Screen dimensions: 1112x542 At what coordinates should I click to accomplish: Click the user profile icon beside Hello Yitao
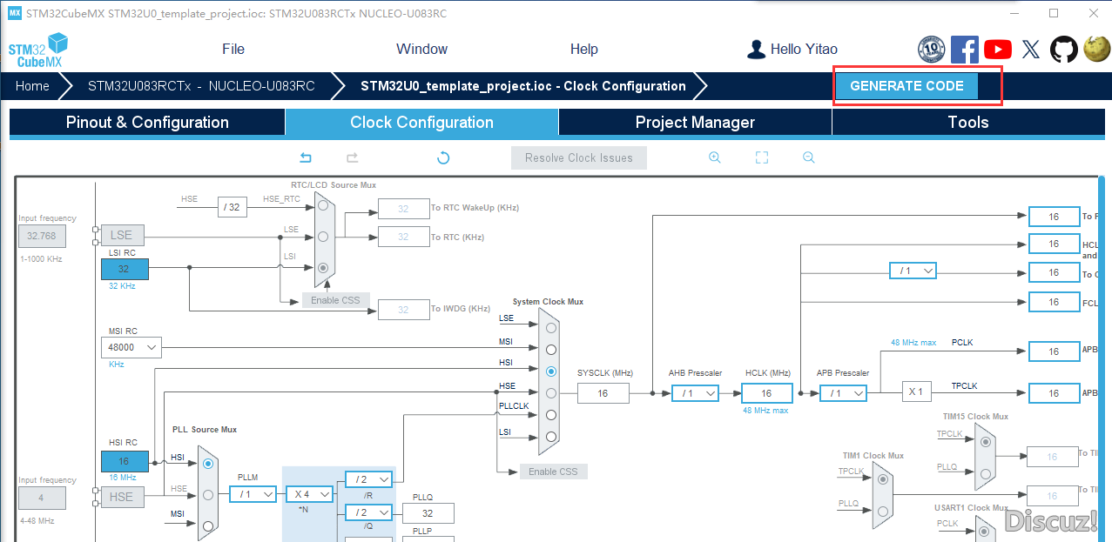(x=757, y=49)
